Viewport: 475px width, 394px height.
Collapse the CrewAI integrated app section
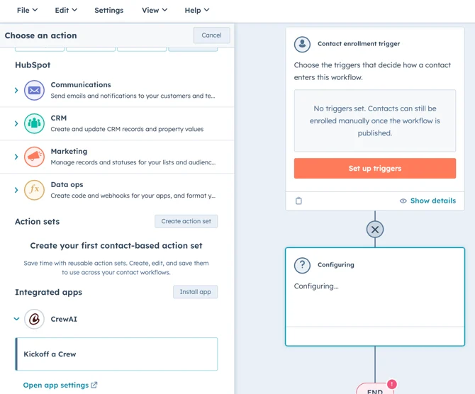pos(16,319)
